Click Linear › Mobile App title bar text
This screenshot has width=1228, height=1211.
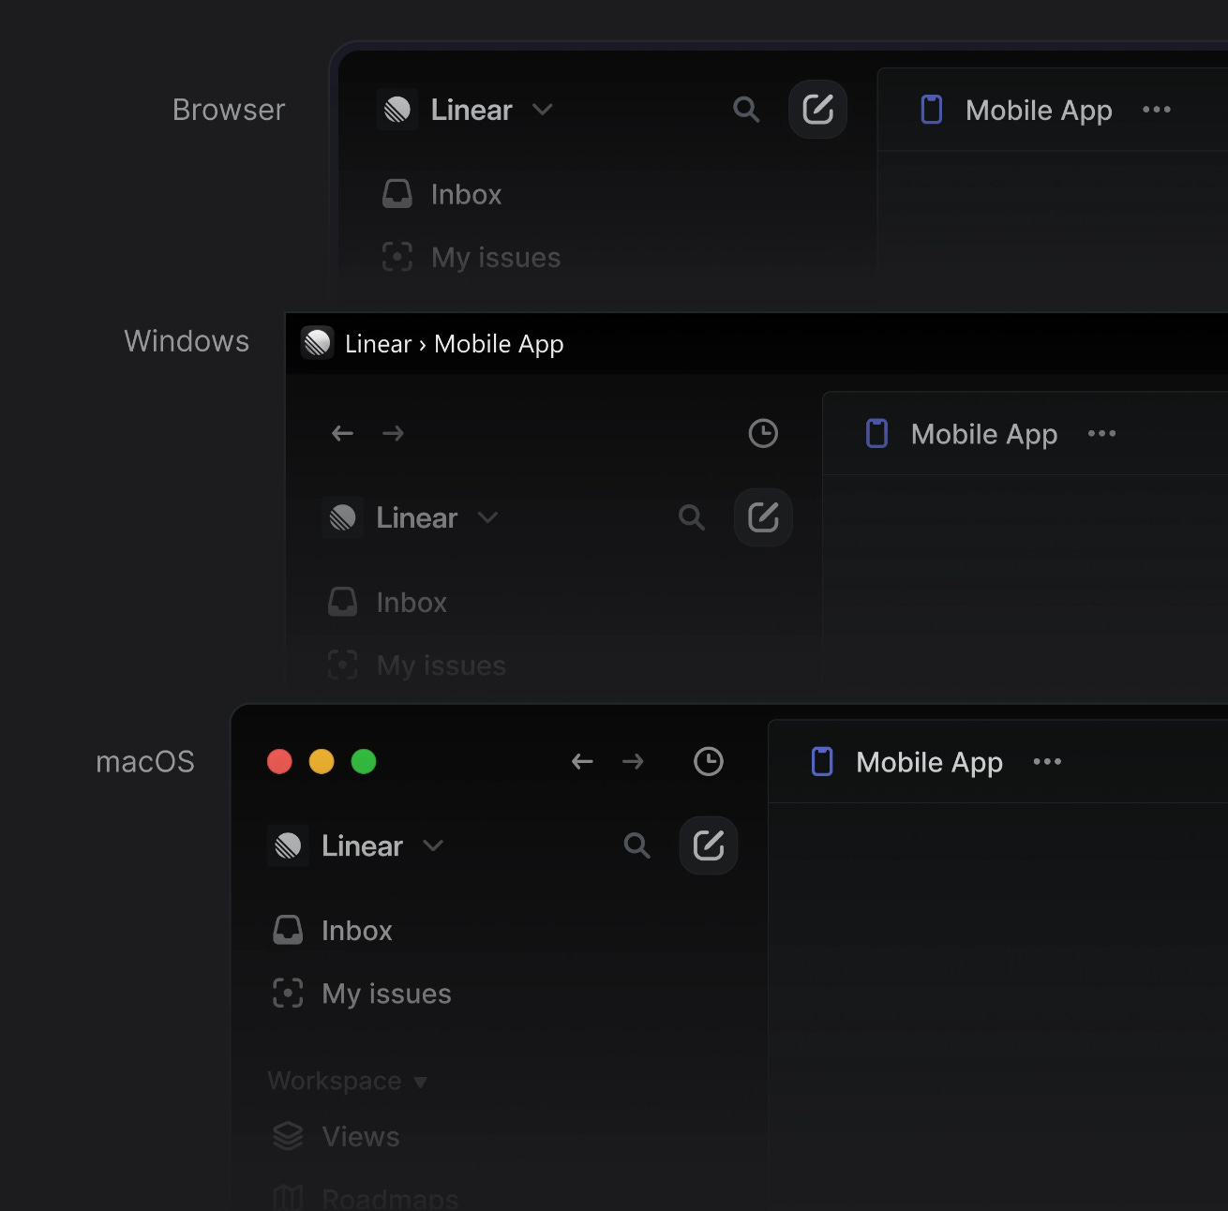tap(455, 344)
